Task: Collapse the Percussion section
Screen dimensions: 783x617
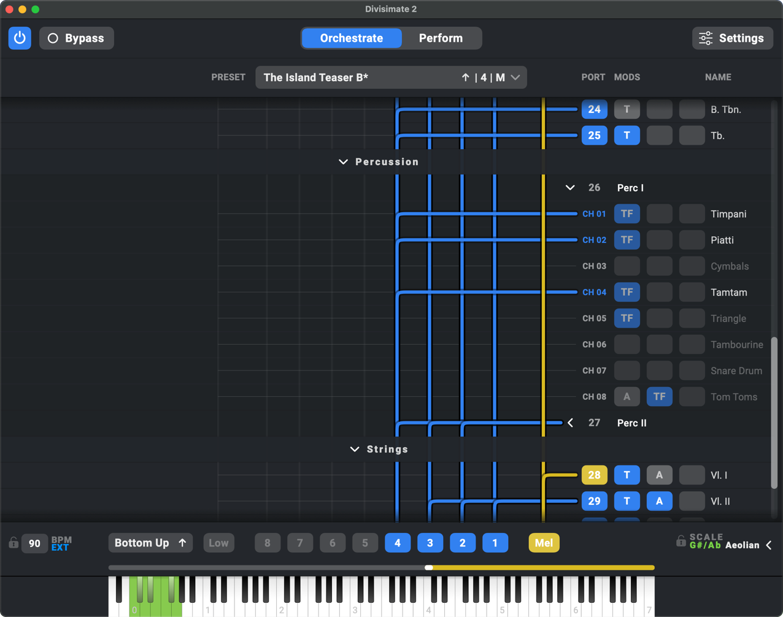Action: click(x=343, y=161)
